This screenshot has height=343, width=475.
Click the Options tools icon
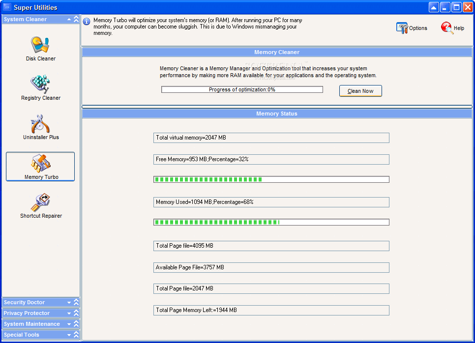coord(402,28)
